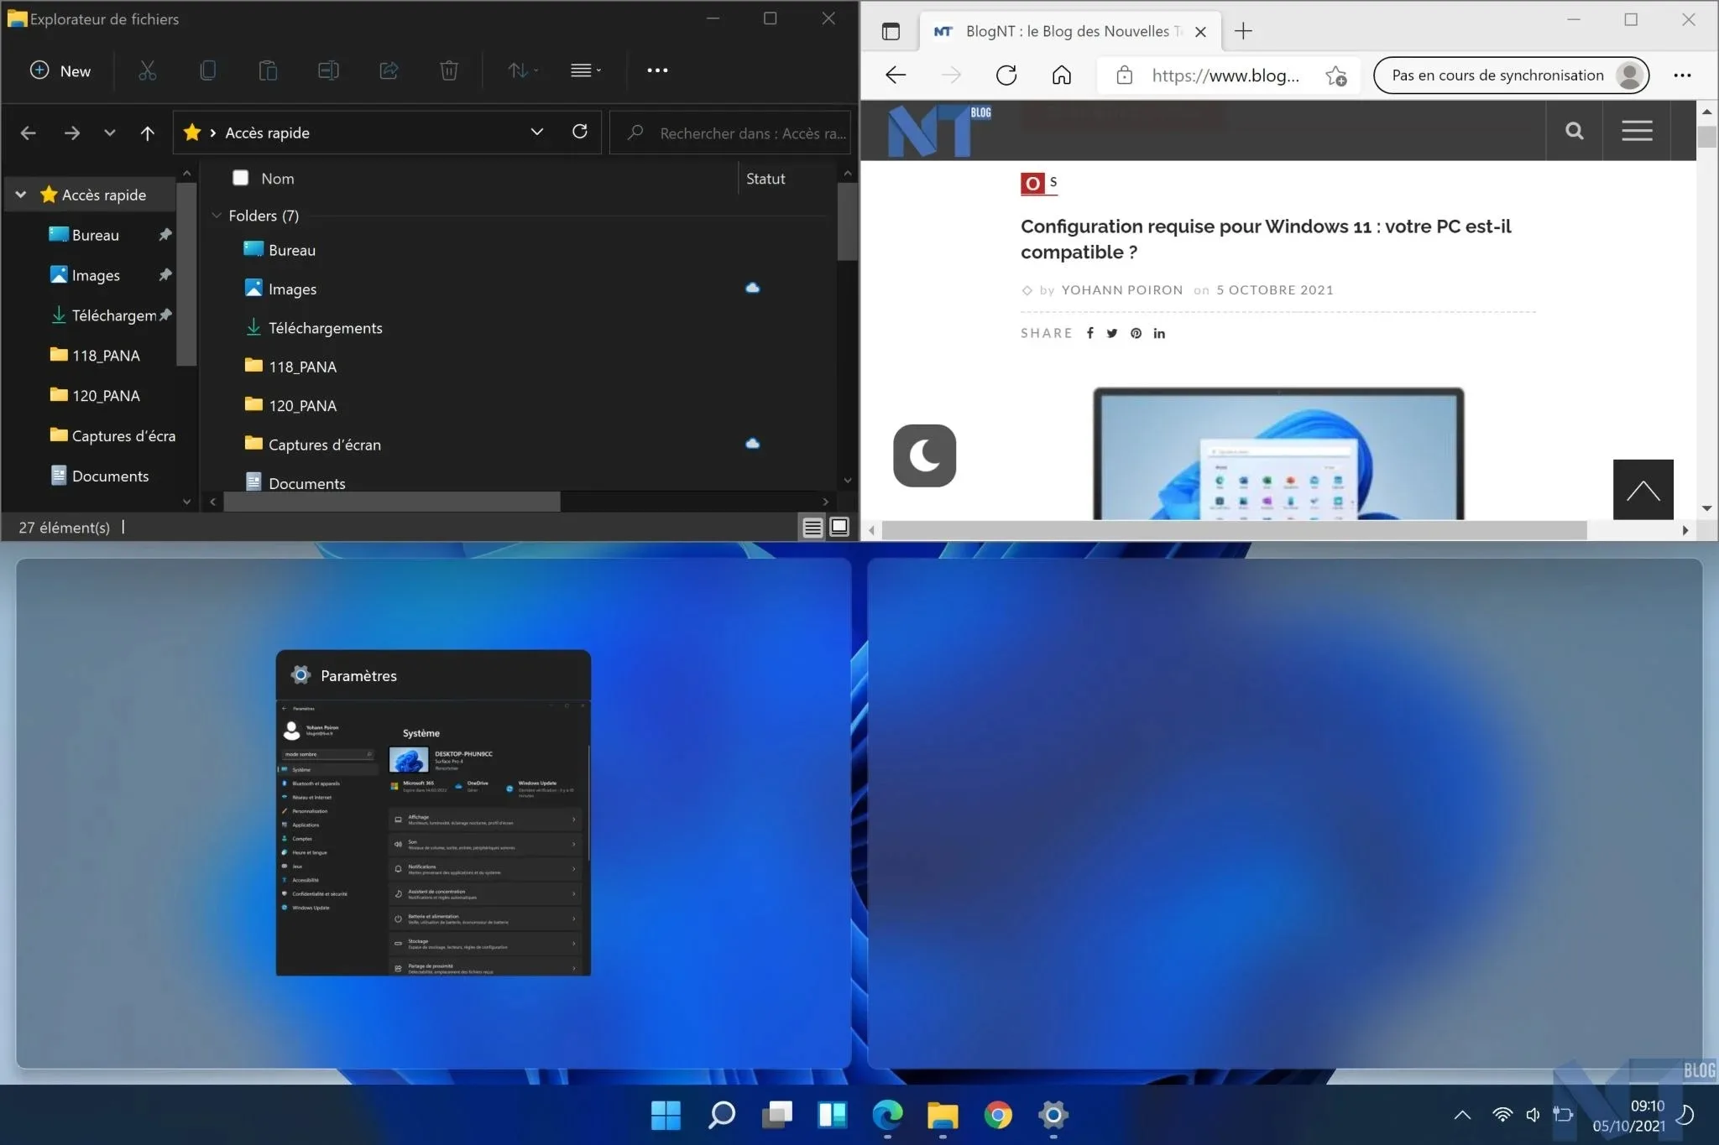
Task: Toggle the blog's dark mode moon button
Action: 924,455
